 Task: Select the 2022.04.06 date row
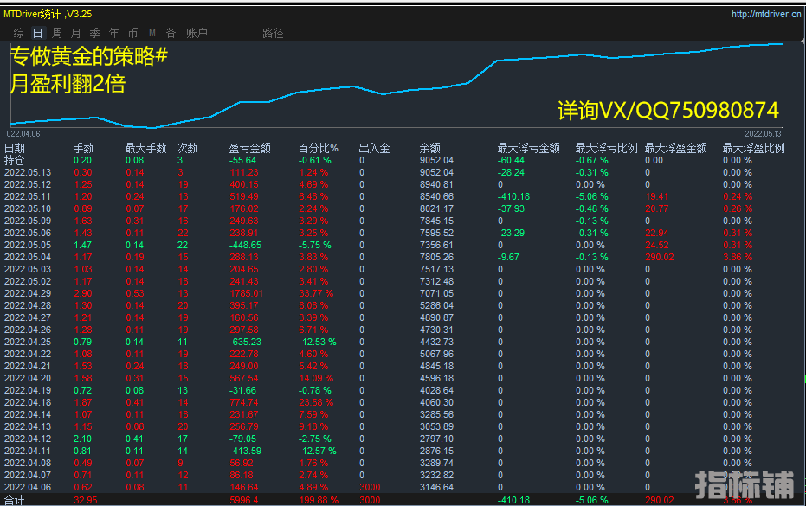point(28,487)
